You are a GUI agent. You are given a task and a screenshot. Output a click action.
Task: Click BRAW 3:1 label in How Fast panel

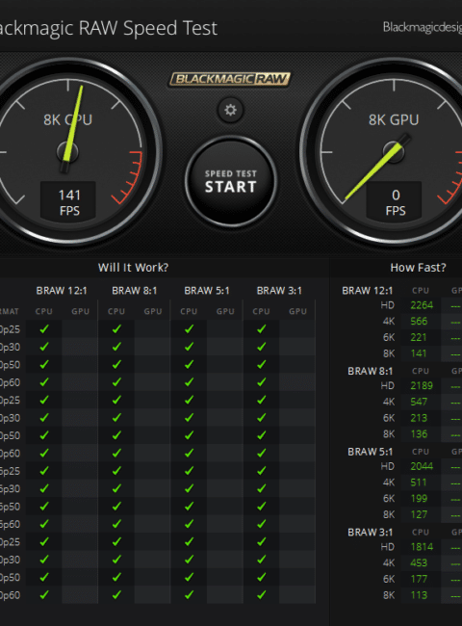pyautogui.click(x=371, y=533)
